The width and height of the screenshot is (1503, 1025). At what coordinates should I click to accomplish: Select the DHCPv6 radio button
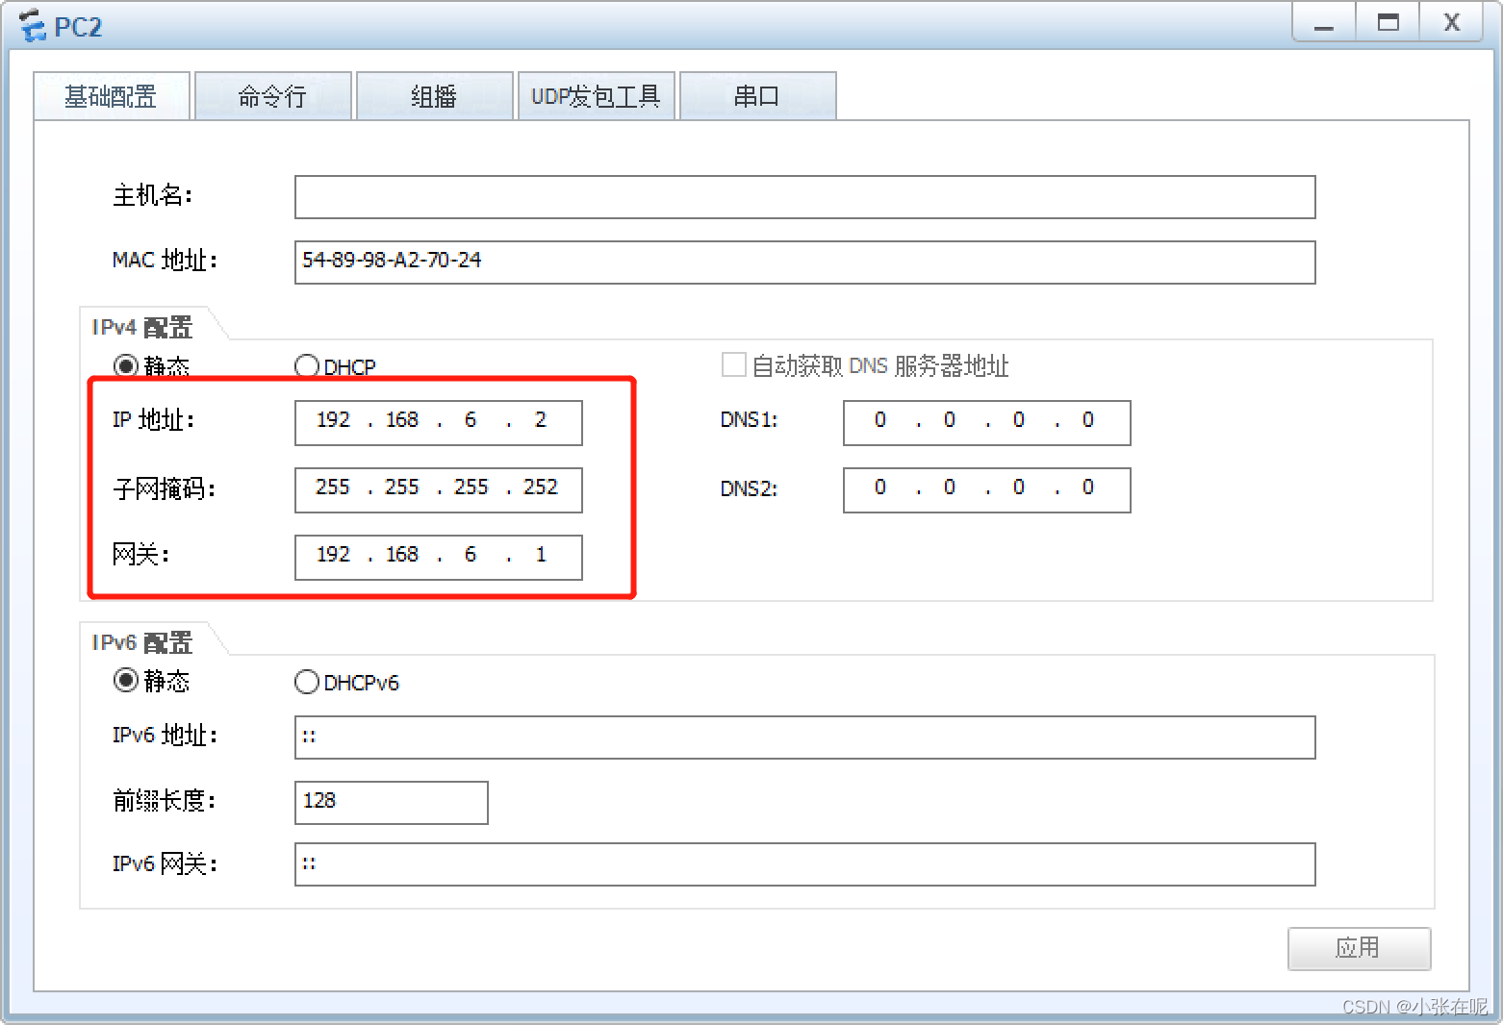tap(307, 682)
